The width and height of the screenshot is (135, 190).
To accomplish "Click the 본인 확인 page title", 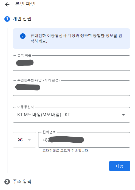I will click(25, 4).
